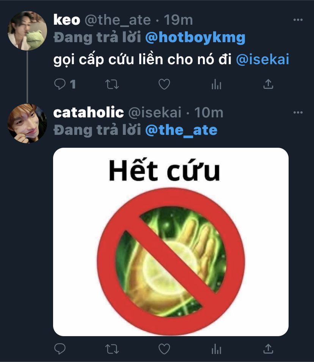Open the @hotboykmg mention link
This screenshot has width=314, height=362.
(x=195, y=38)
